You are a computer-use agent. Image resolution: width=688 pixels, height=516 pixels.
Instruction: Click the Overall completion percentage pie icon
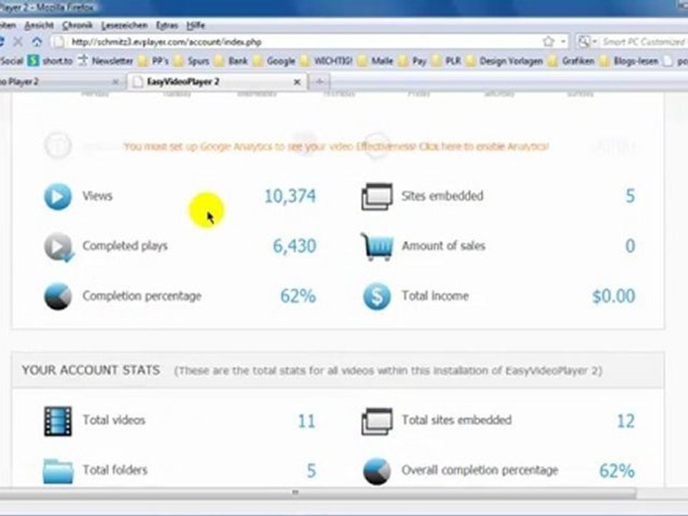tap(376, 472)
